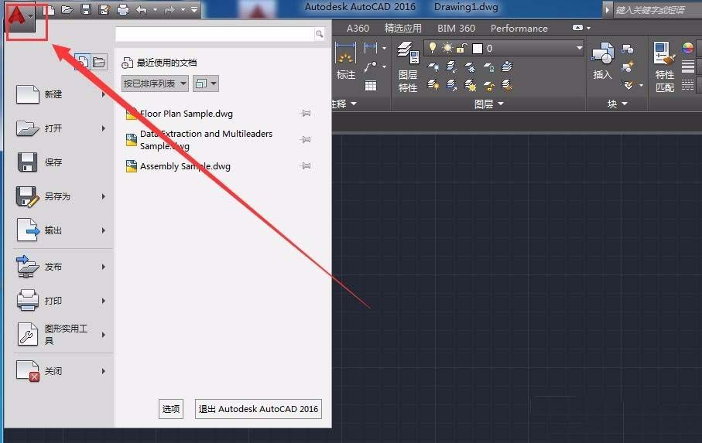
Task: Toggle layer 0 lightbulb on/off
Action: point(433,47)
